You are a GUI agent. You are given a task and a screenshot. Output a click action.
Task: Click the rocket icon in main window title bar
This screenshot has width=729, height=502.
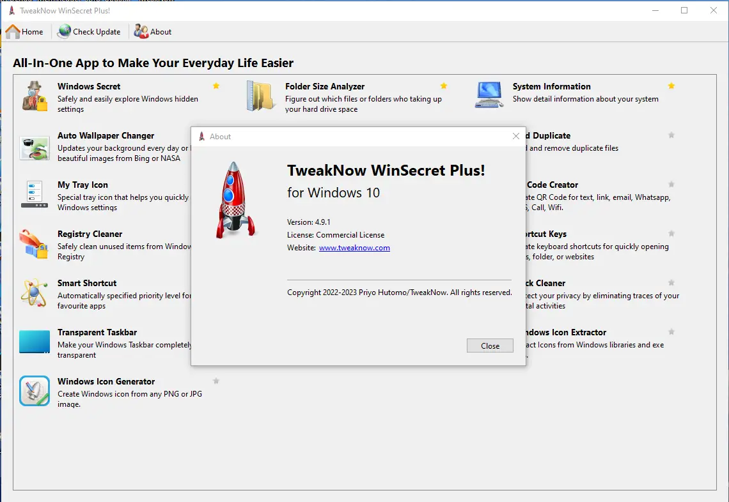pos(12,10)
